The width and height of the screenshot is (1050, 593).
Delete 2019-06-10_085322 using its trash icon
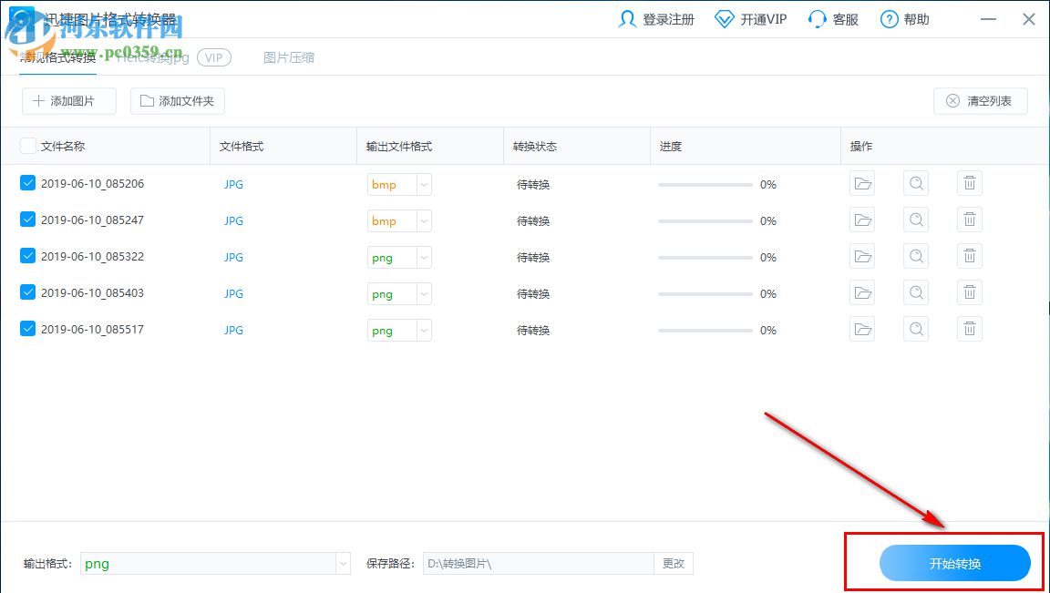(x=969, y=256)
